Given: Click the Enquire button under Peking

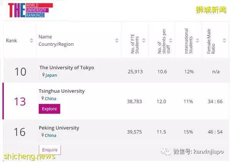Looking at the screenshot, I should (x=50, y=150).
